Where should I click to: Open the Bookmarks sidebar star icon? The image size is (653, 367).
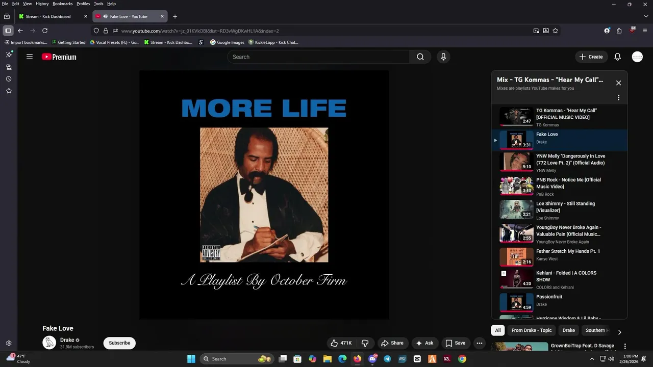tap(9, 91)
